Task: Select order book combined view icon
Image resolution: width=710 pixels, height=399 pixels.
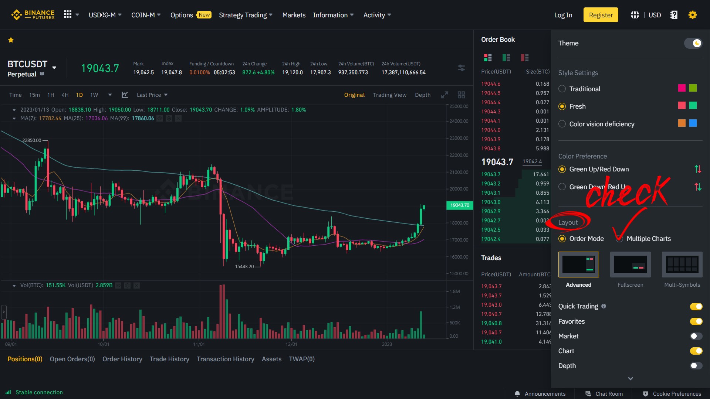Action: click(488, 58)
